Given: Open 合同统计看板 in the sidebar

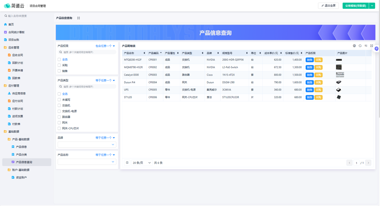Looking at the screenshot, I should pos(16,32).
